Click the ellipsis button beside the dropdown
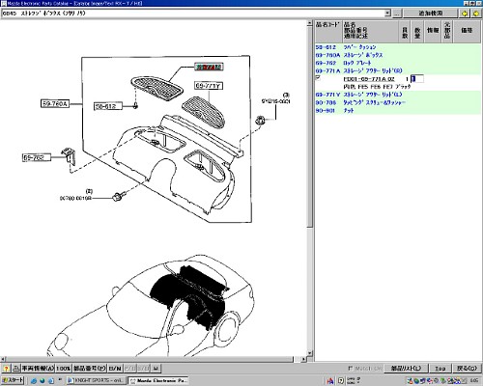 [x=397, y=14]
